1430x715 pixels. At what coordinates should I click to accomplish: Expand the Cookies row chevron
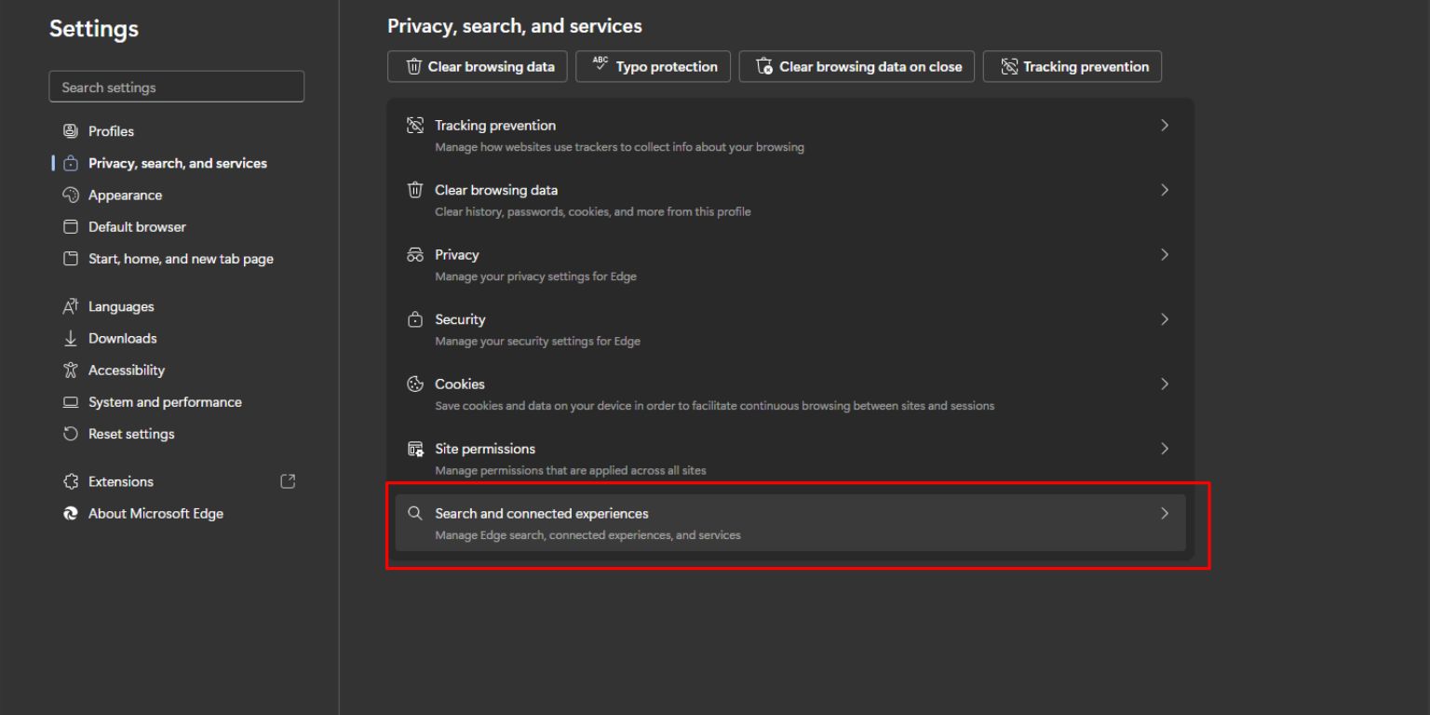[1164, 384]
